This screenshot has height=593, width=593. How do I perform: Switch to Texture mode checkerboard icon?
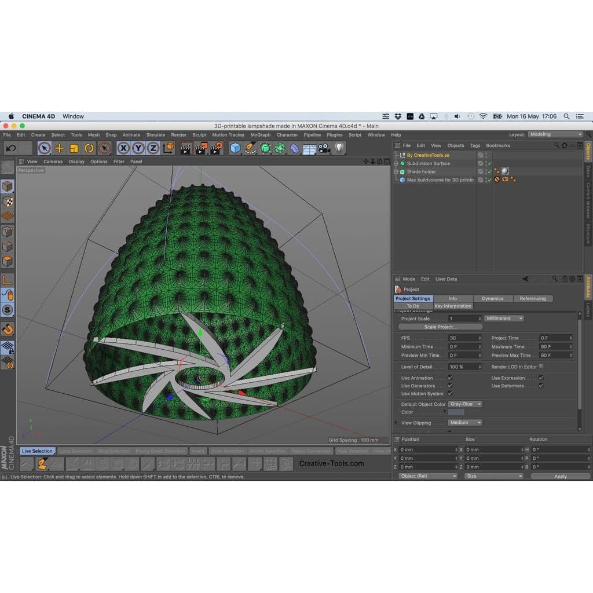(7, 201)
